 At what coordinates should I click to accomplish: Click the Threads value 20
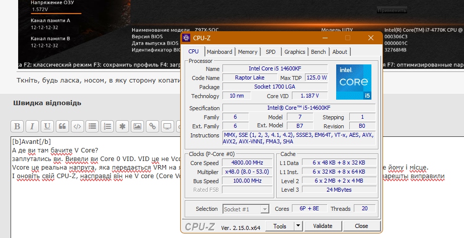pos(364,208)
